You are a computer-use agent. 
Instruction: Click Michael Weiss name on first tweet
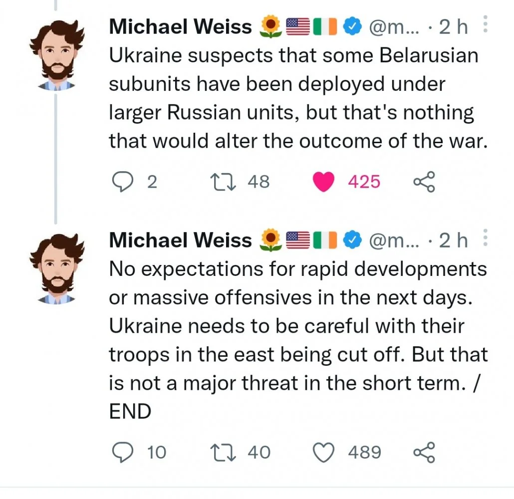point(181,27)
